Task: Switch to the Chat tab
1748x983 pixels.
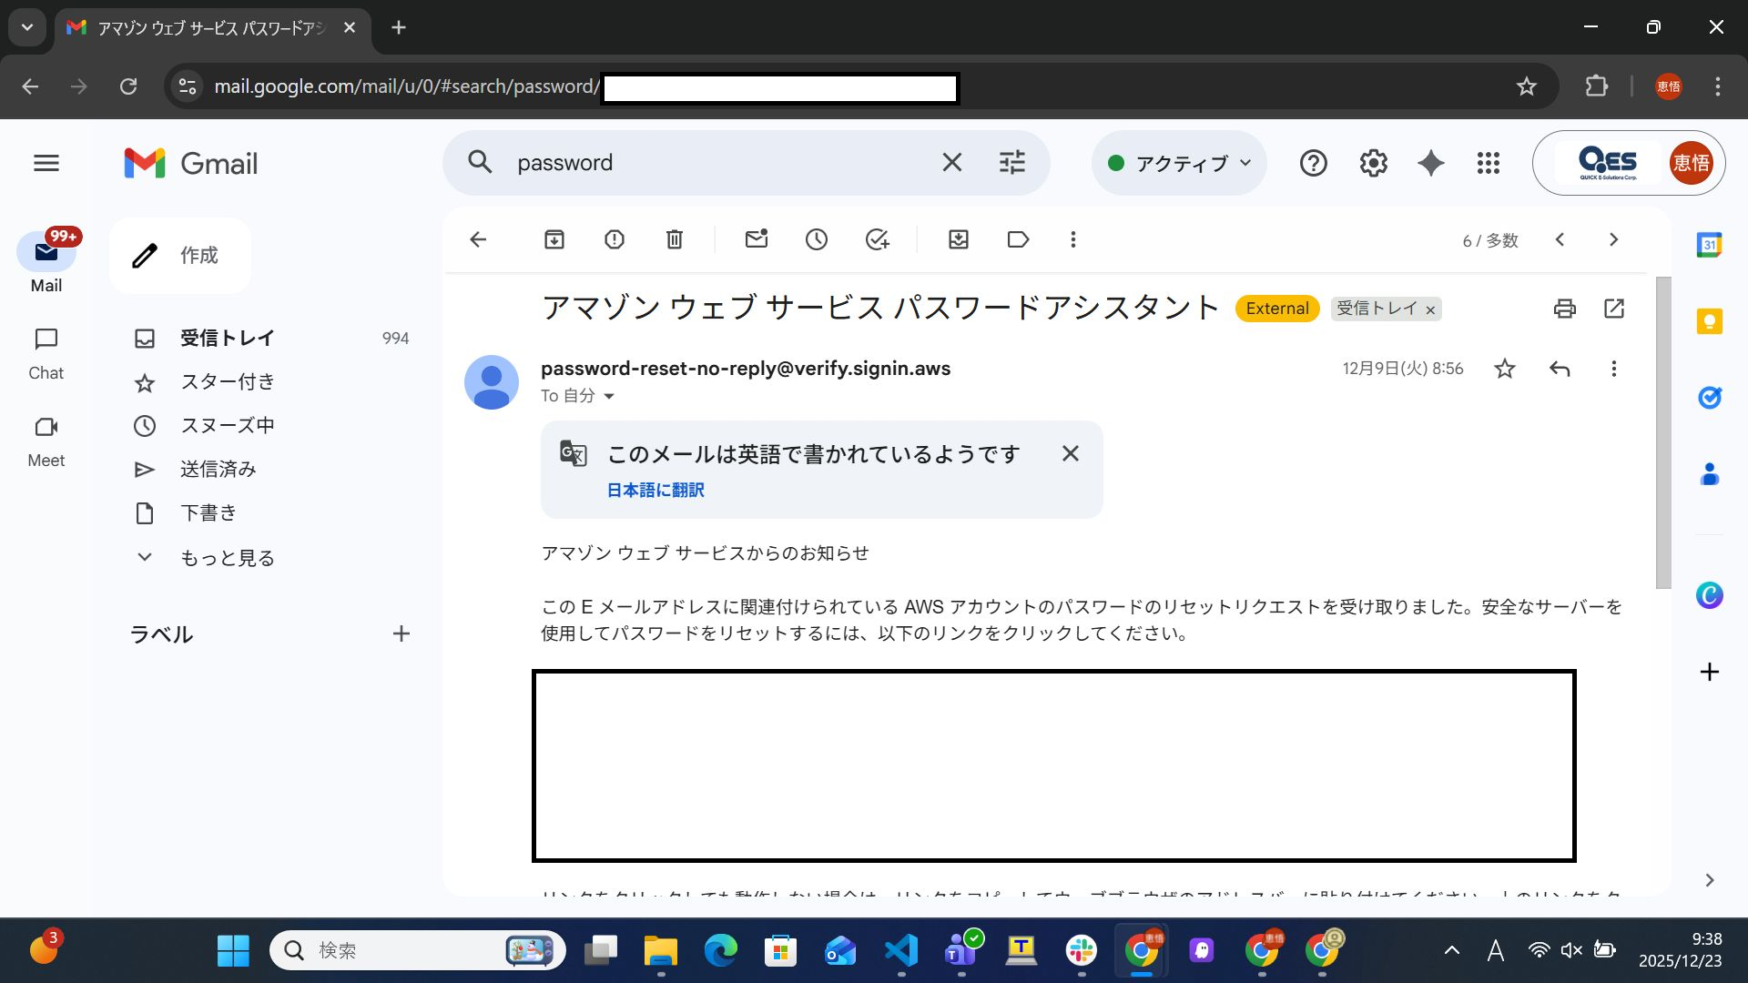Action: click(46, 352)
